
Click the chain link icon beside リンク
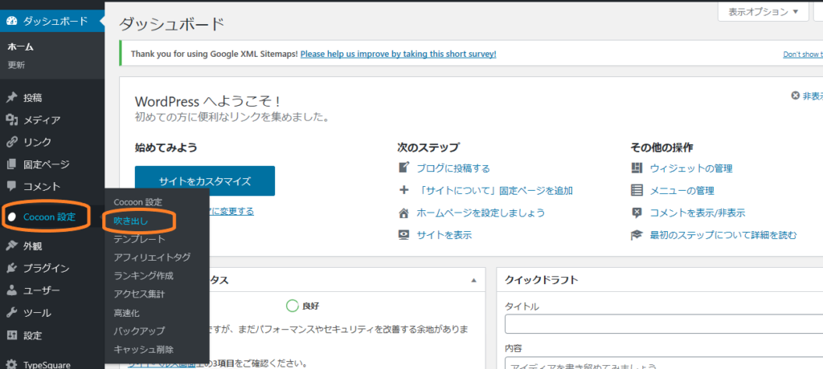click(12, 142)
